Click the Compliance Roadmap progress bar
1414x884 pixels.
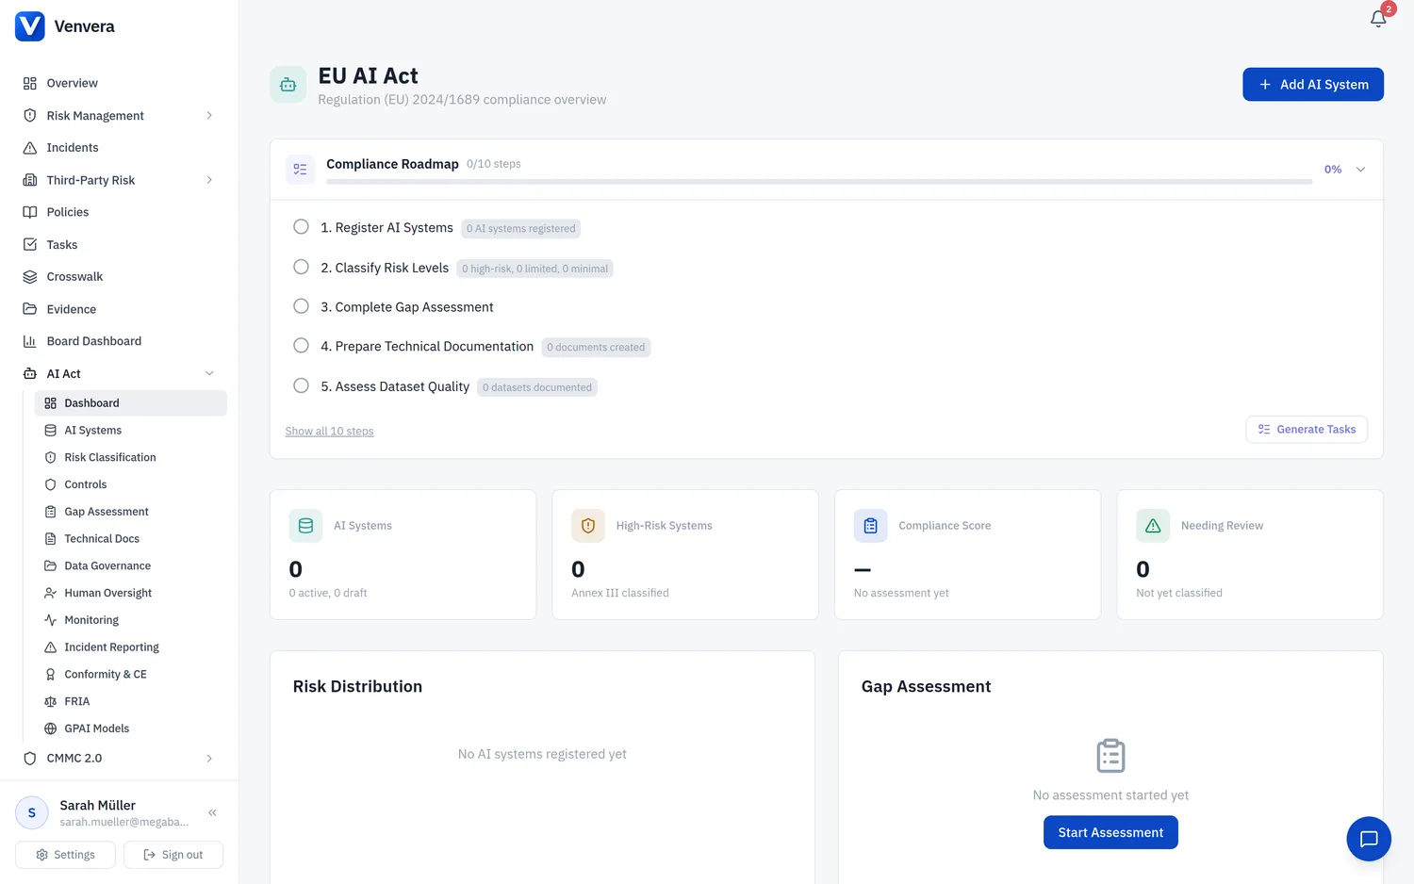point(819,182)
